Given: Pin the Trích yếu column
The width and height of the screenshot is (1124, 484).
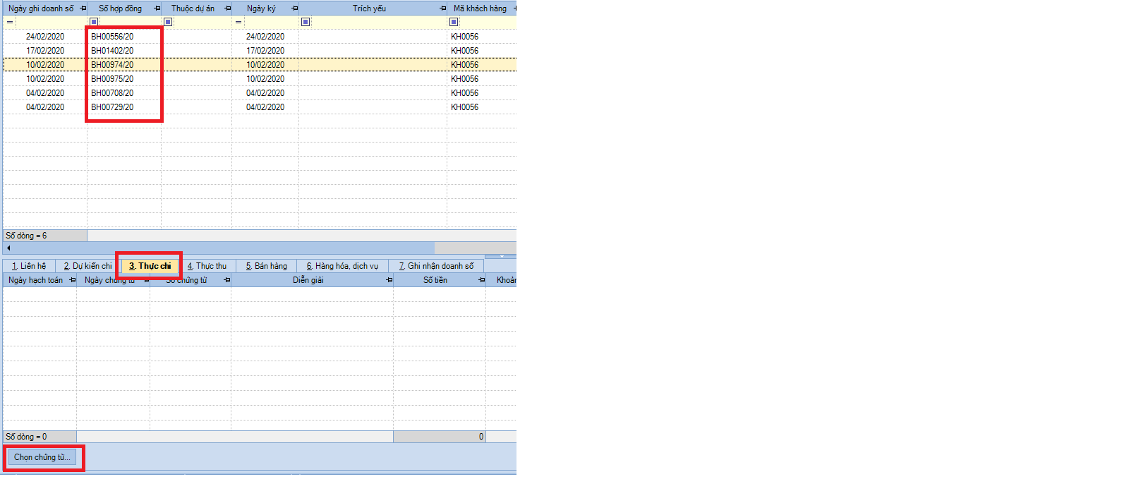Looking at the screenshot, I should point(442,8).
